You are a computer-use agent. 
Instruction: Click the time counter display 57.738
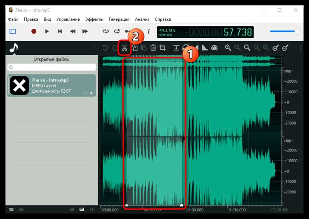pos(238,32)
